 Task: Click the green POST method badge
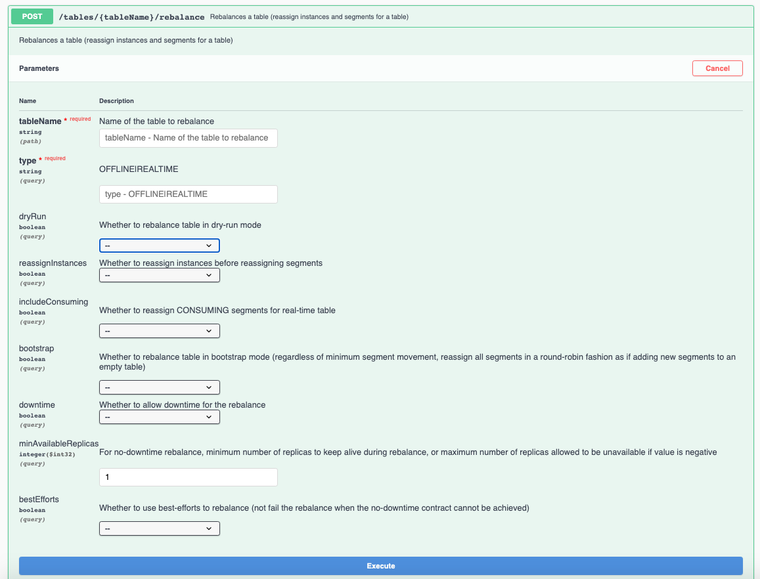pos(32,16)
